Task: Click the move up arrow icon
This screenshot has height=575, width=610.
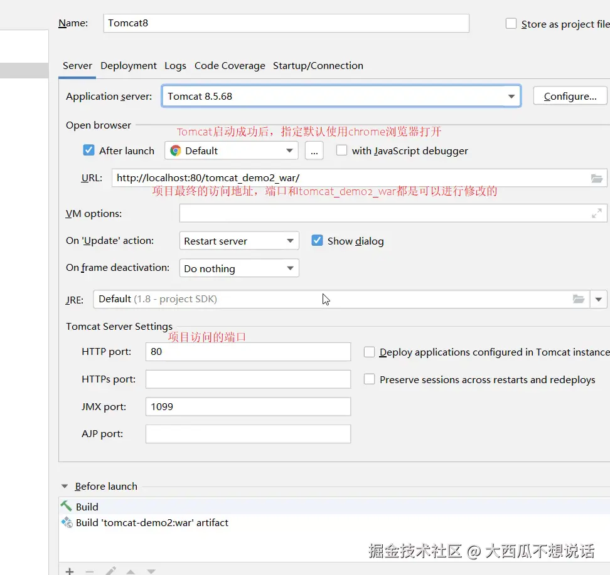Action: click(x=131, y=571)
